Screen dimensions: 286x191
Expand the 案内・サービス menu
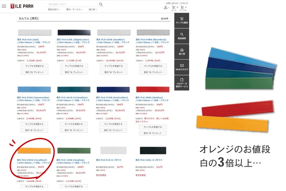(x=74, y=10)
